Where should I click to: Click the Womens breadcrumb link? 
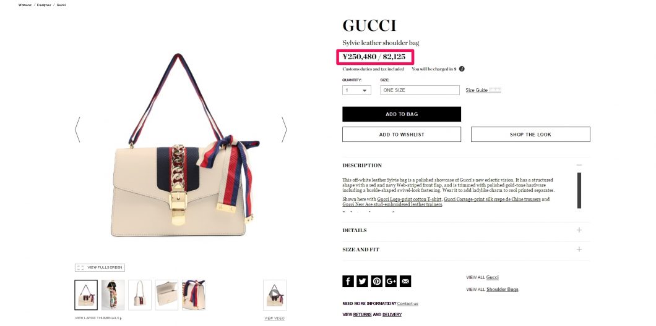25,5
